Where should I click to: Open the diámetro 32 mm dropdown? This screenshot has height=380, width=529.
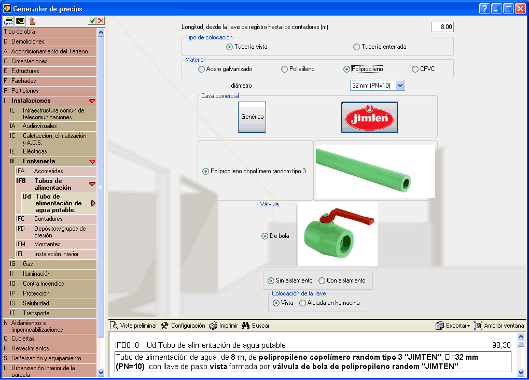(x=400, y=86)
